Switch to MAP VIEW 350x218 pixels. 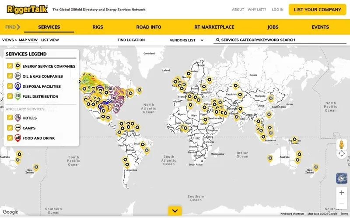(x=28, y=40)
